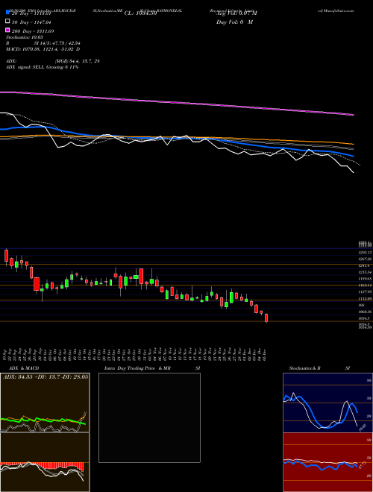Image resolution: width=373 pixels, height=492 pixels.
Task: Open the MACD histogram chart panel
Action: (45, 462)
